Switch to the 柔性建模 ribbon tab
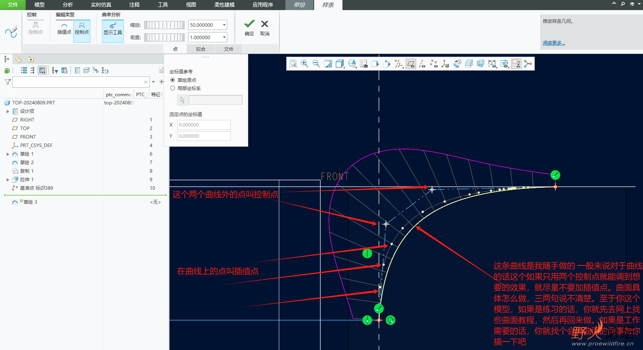 click(225, 5)
